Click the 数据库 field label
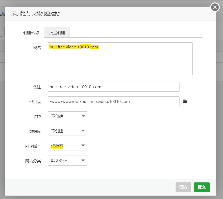This screenshot has width=223, height=199. pos(35,131)
